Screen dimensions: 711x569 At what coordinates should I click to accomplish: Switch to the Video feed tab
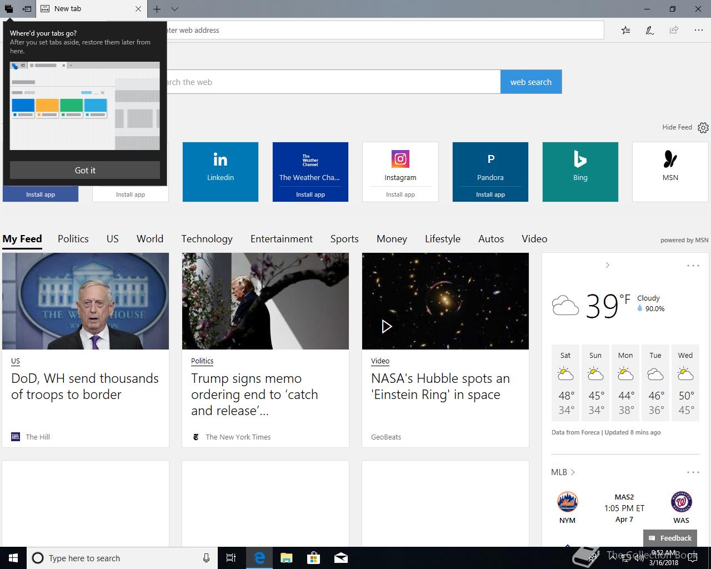click(534, 239)
